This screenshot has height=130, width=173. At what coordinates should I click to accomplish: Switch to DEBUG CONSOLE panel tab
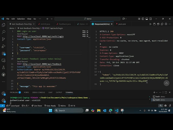(39, 92)
